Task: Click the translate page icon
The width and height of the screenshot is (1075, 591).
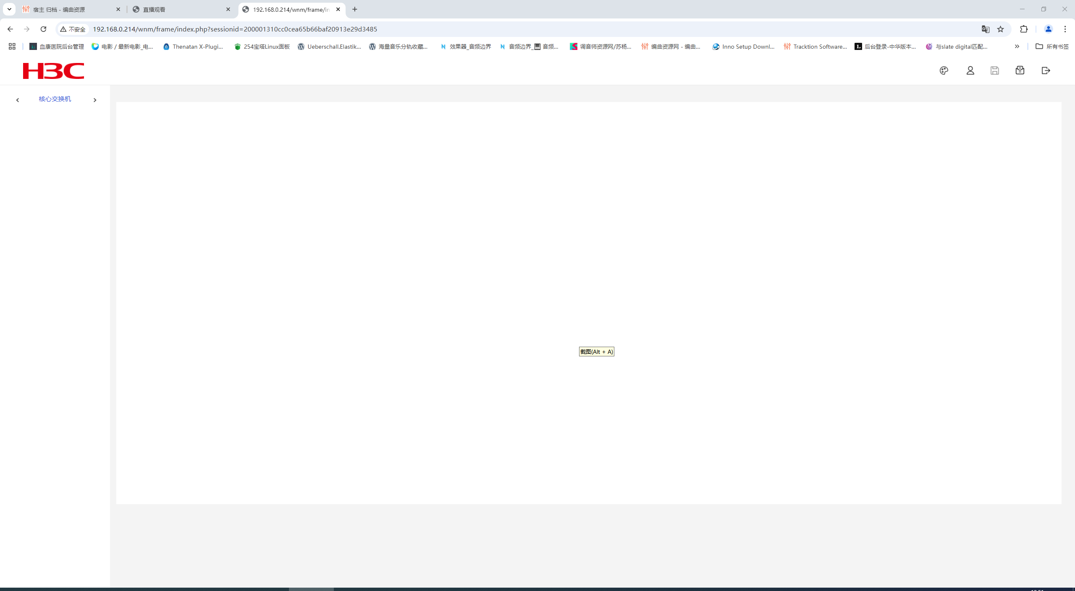Action: pyautogui.click(x=985, y=29)
